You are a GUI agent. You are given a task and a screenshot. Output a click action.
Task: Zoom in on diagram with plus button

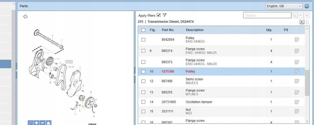point(36,123)
